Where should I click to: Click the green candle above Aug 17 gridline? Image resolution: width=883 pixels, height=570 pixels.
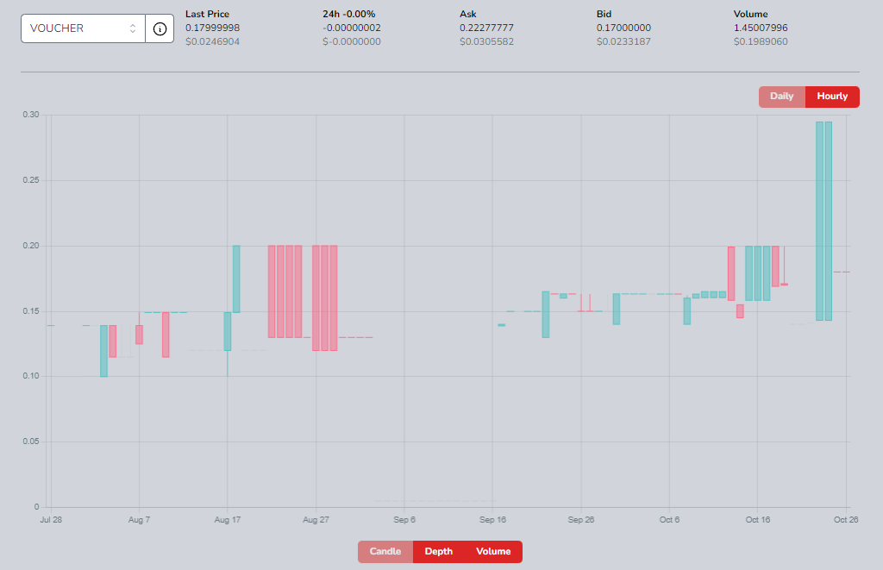(228, 331)
